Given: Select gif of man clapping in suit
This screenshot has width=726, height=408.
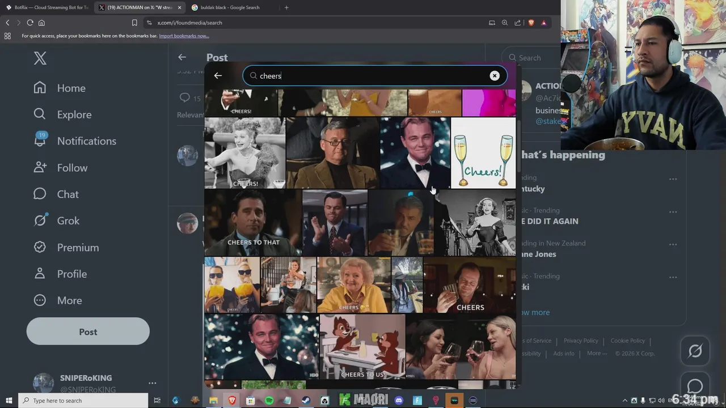Looking at the screenshot, I should (x=335, y=223).
